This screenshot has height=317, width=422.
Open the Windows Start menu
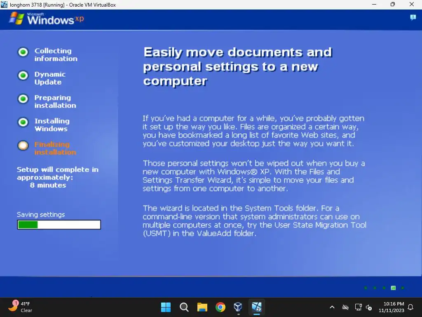(166, 307)
